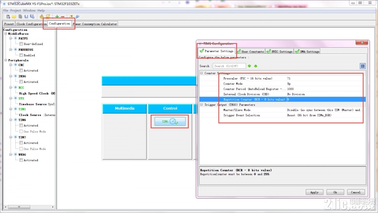Screen dimensions: 378x213
Task: Click the SYS peripheral node icon
Action: pos(15,98)
